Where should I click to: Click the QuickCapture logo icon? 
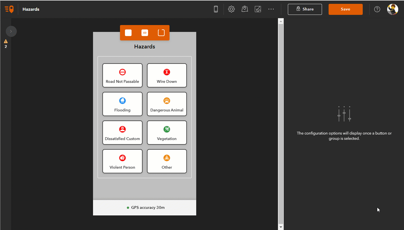pos(9,9)
